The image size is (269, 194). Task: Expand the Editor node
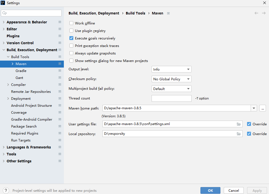pyautogui.click(x=4, y=29)
